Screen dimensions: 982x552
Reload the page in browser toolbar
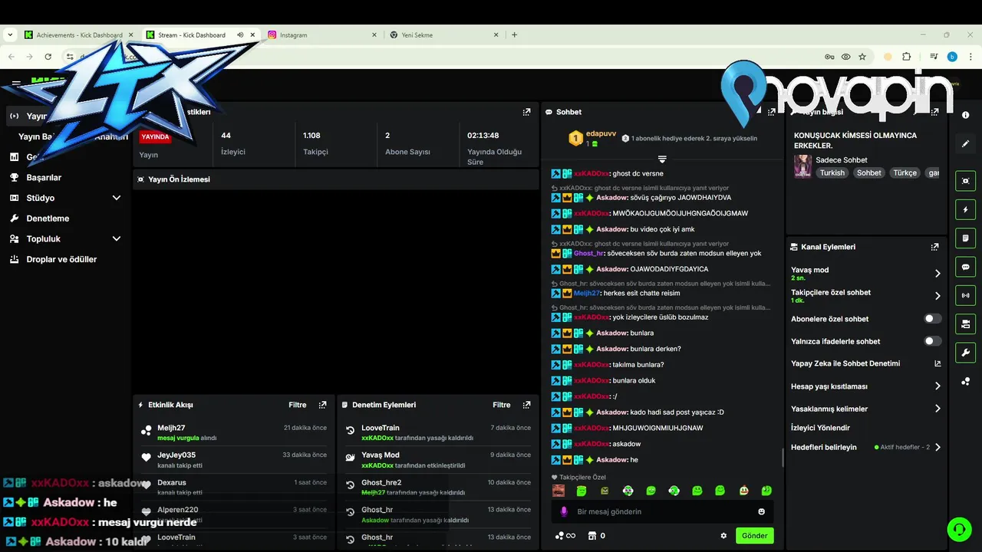tap(48, 57)
